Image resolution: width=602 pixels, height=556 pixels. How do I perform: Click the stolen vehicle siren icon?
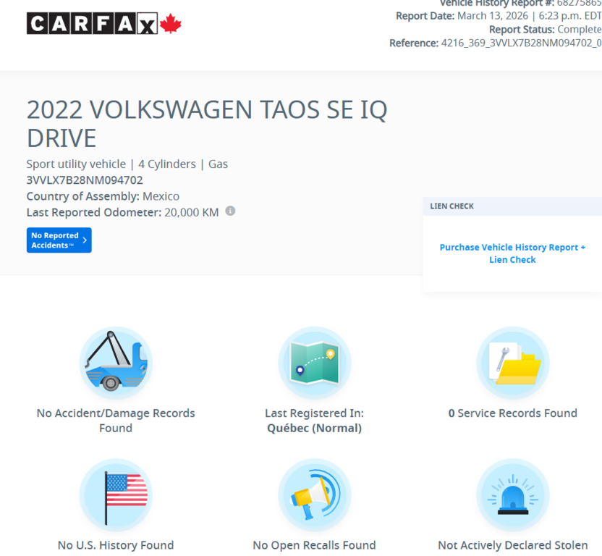(x=512, y=495)
